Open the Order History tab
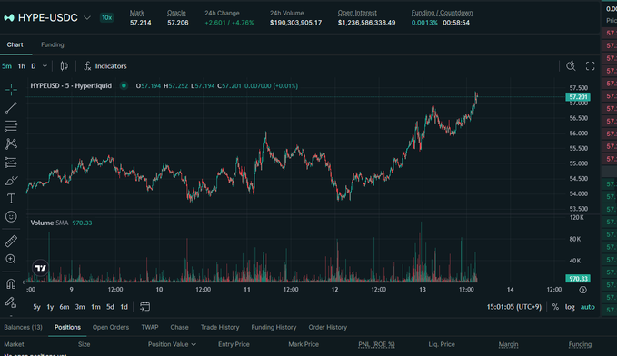Screen dimensions: 617x356 click(327, 327)
